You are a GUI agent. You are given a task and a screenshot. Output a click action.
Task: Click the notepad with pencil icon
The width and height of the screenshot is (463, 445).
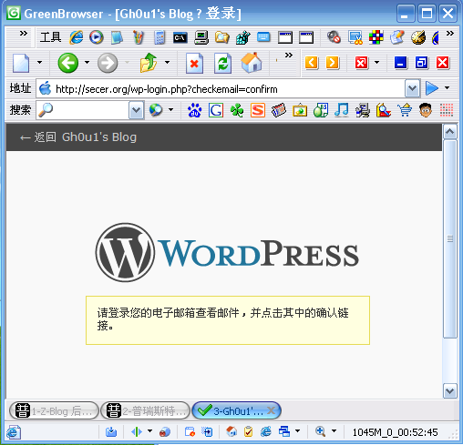click(397, 37)
